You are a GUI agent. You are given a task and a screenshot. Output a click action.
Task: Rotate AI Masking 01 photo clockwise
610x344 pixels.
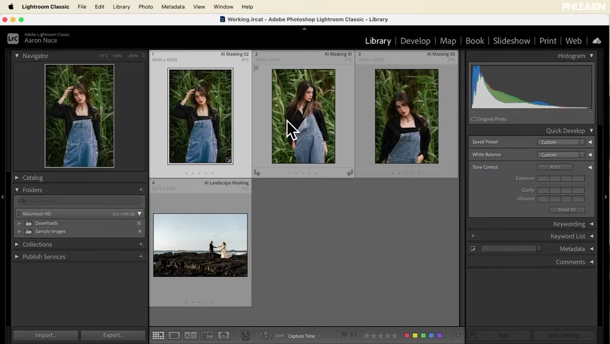click(x=350, y=173)
